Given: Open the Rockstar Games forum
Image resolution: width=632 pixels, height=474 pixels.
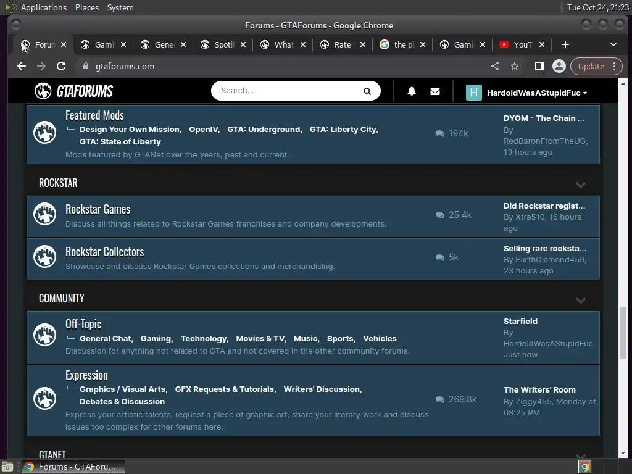Looking at the screenshot, I should tap(98, 209).
